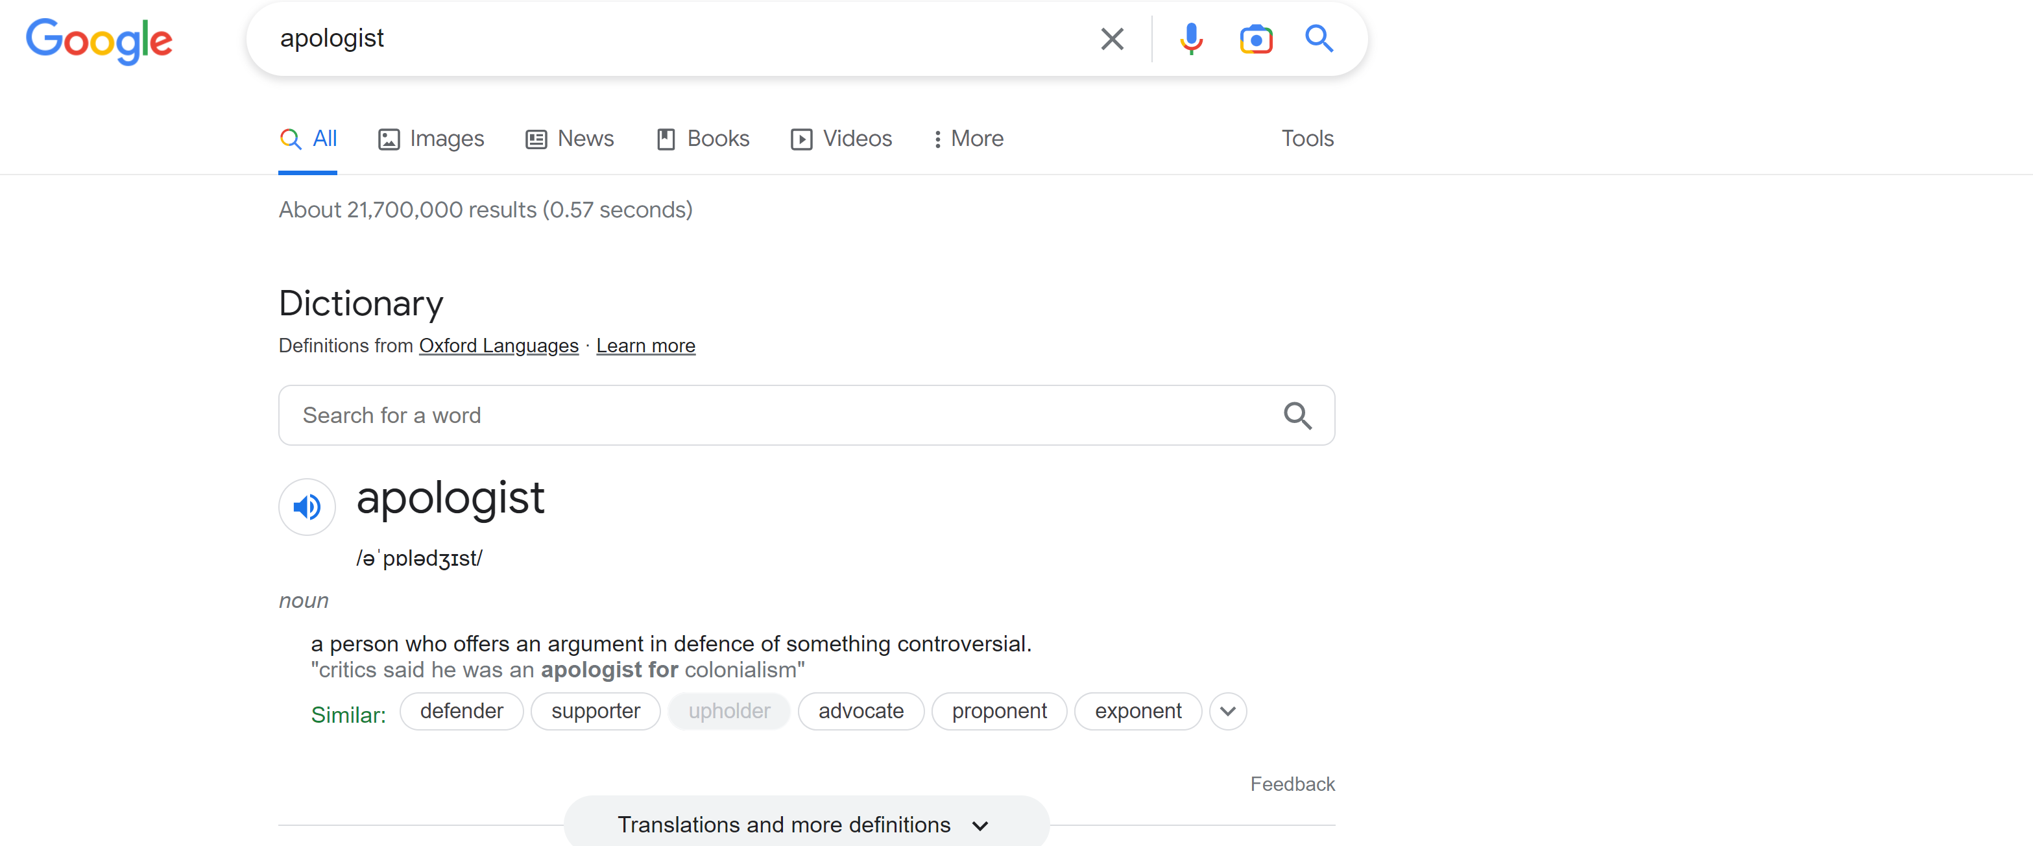Open the More search options menu
Viewport: 2033px width, 846px height.
click(968, 139)
